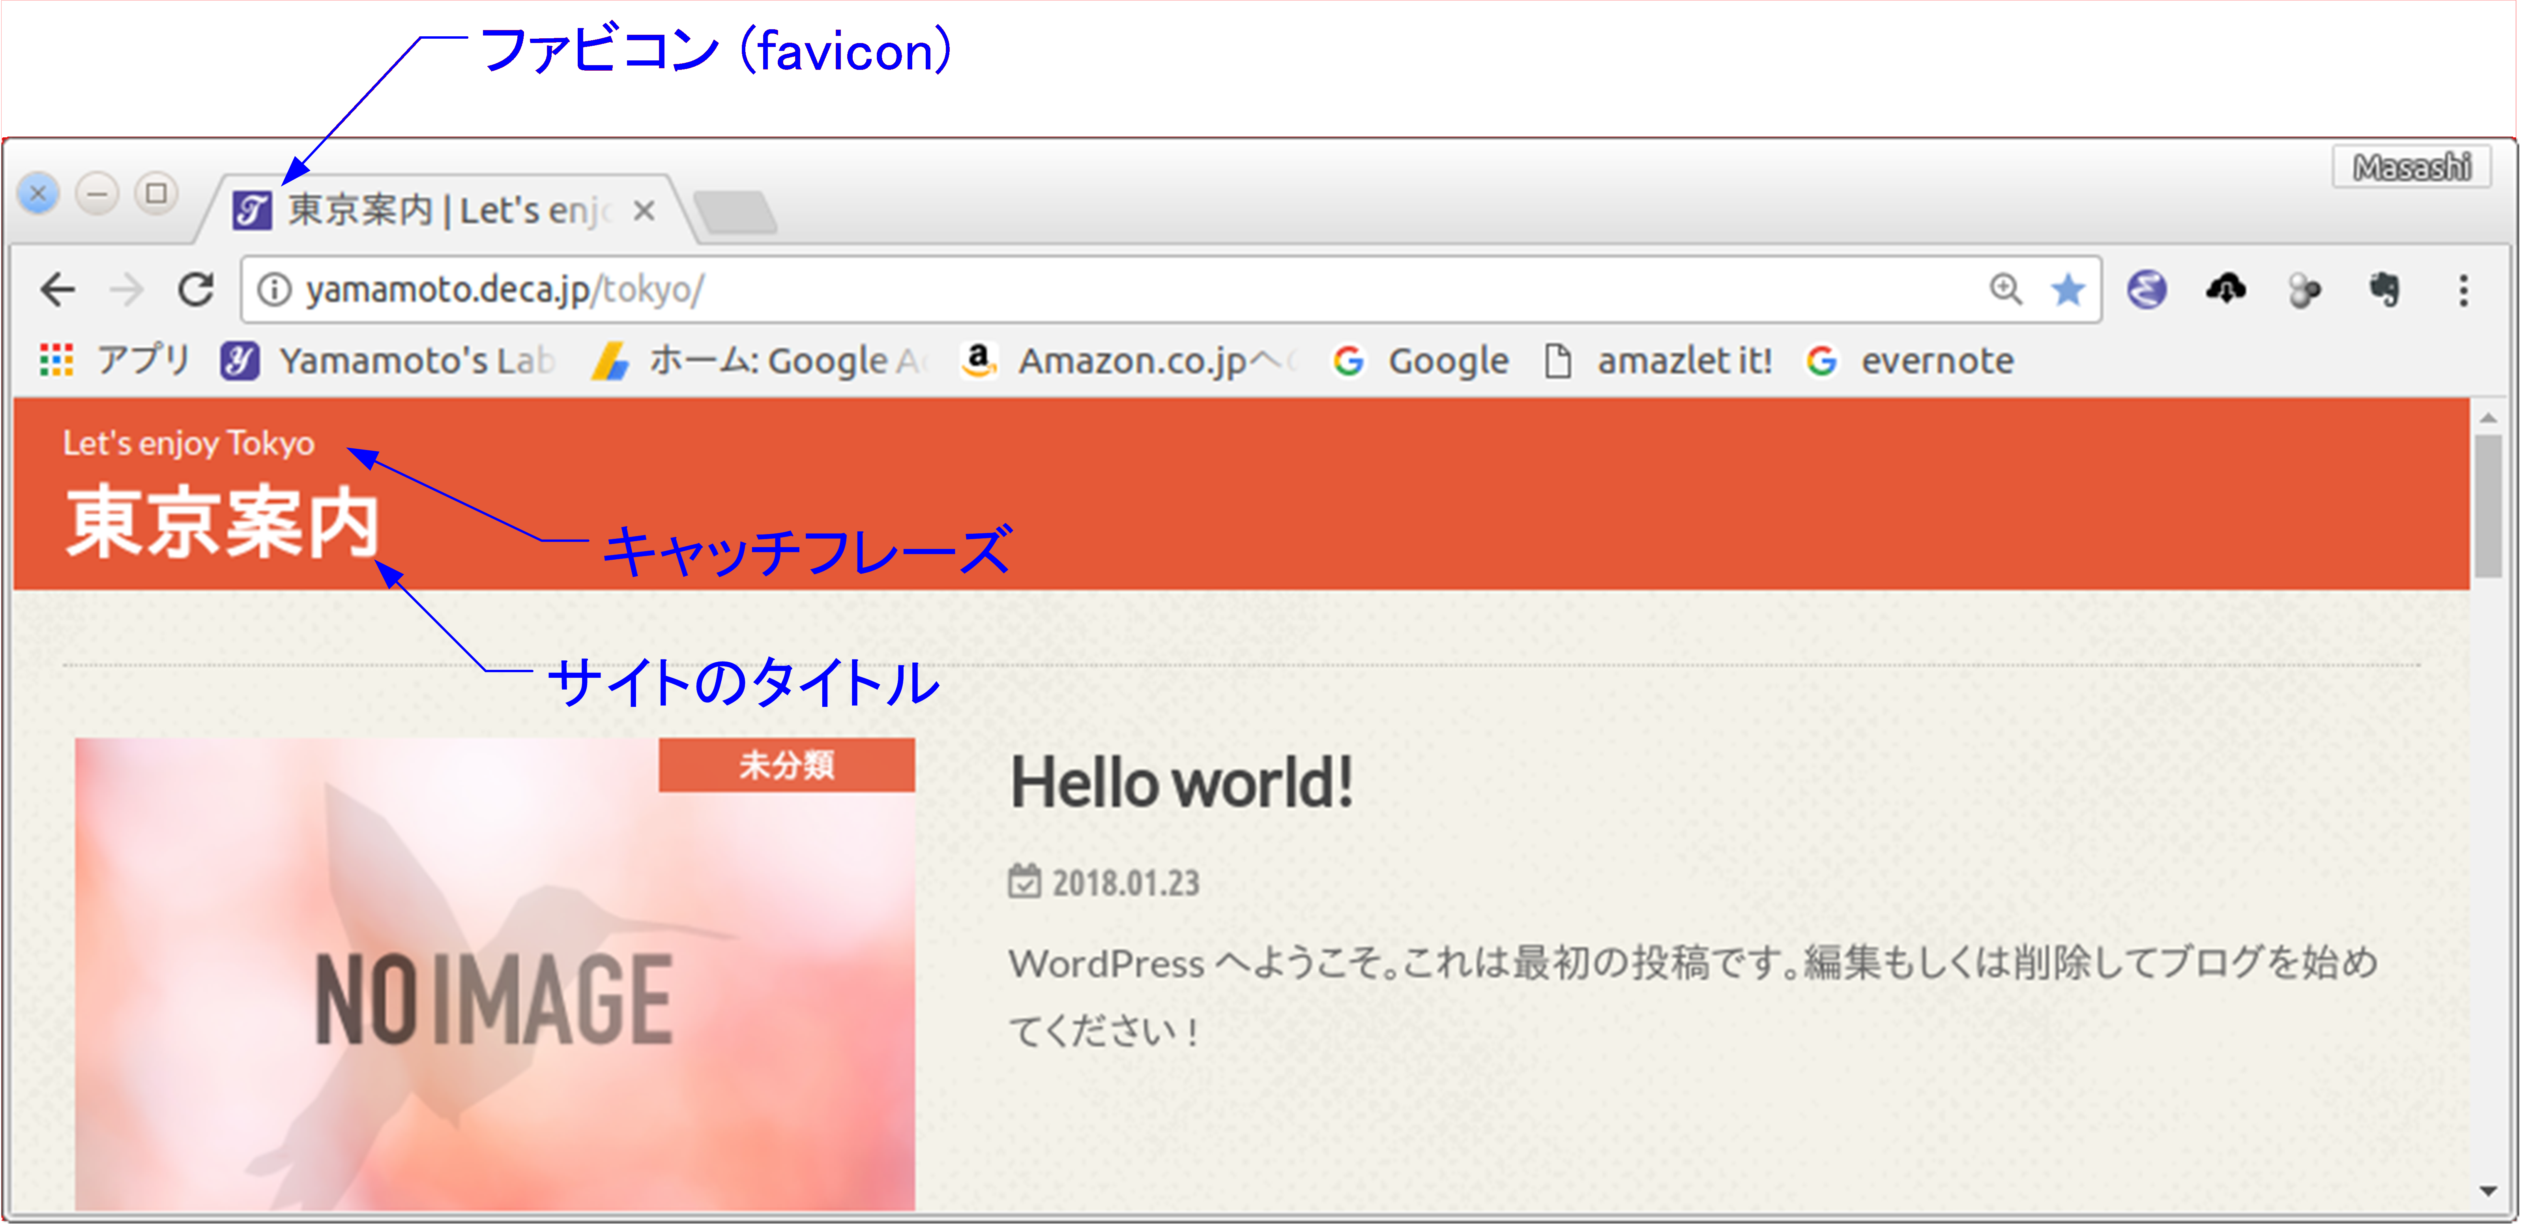
Task: Reload the page with the refresh icon
Action: [x=196, y=289]
